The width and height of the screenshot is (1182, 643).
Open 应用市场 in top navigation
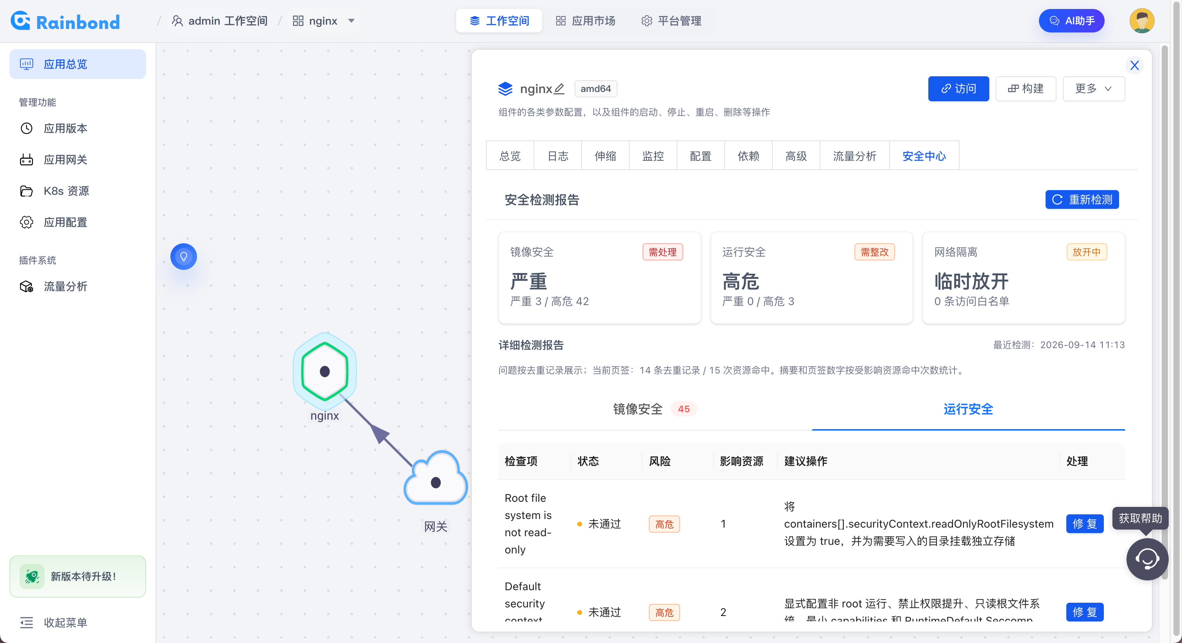[585, 21]
